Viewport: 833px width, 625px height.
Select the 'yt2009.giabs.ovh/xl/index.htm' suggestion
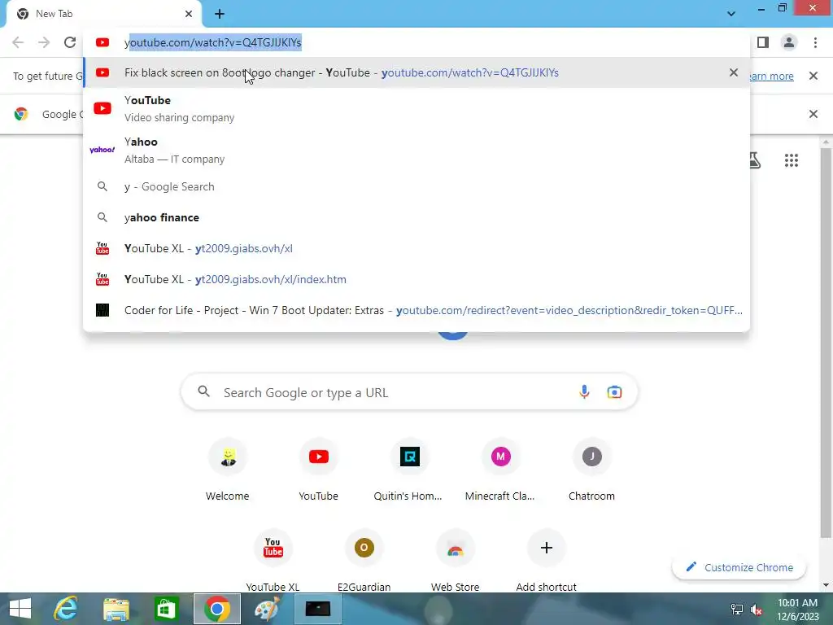pyautogui.click(x=416, y=279)
